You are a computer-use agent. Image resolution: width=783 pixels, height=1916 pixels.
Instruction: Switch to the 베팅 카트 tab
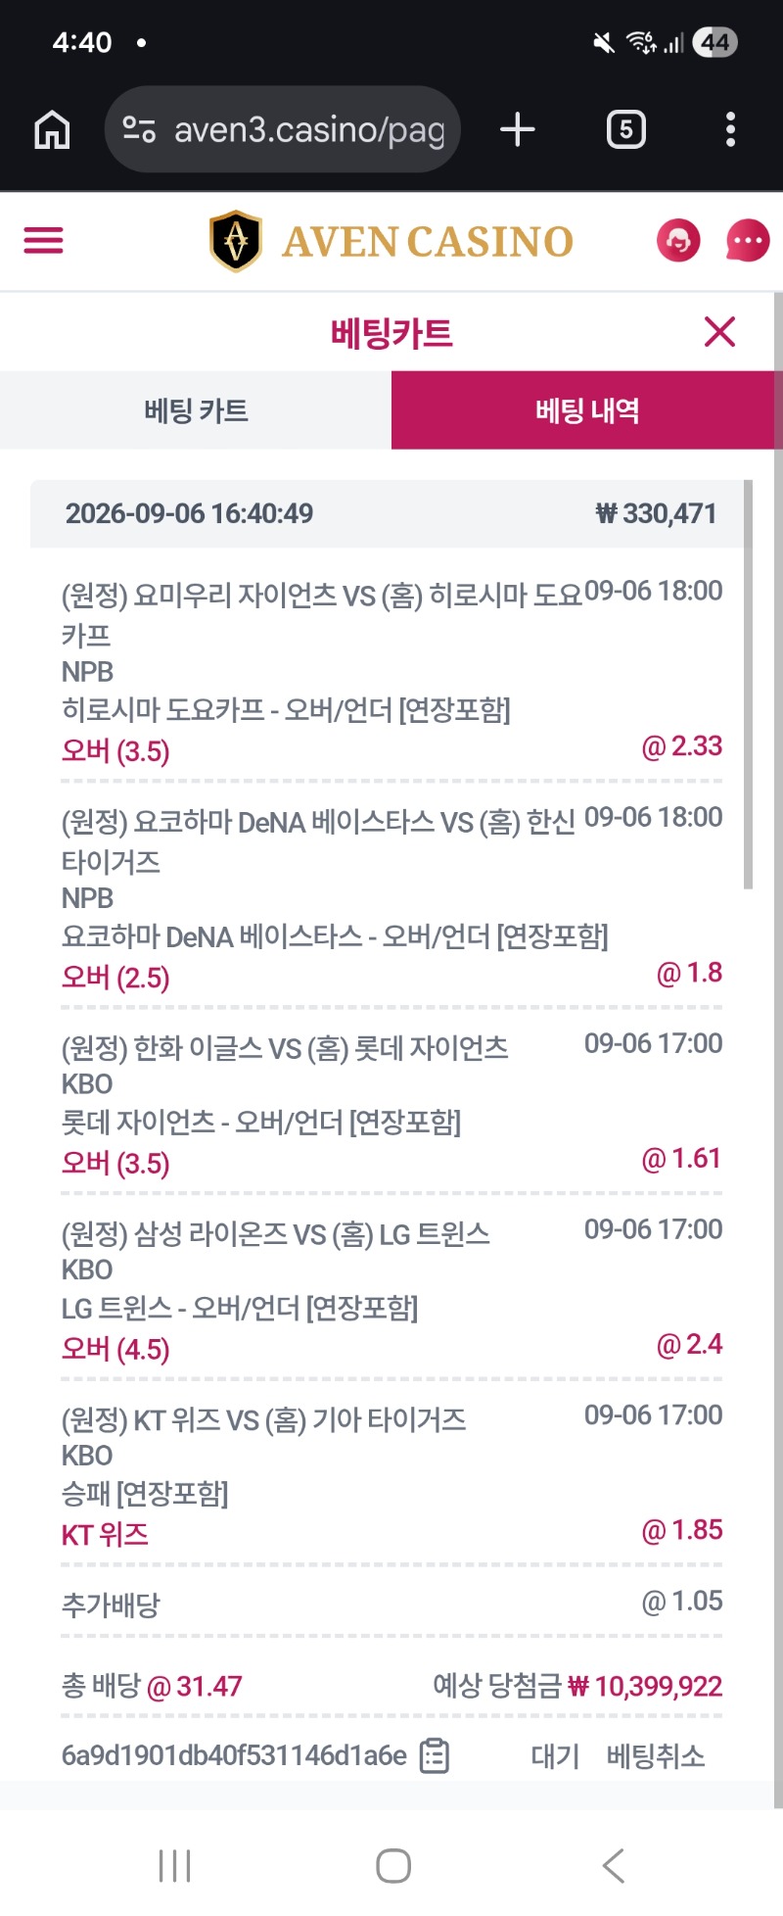coord(196,410)
